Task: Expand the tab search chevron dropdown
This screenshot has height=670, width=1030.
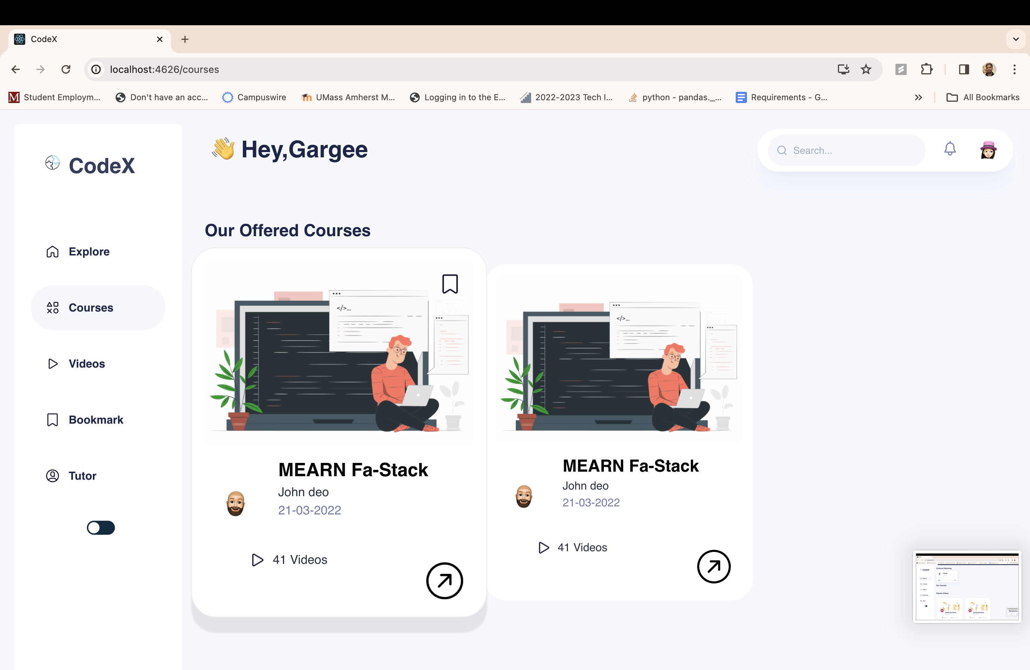Action: (1016, 39)
